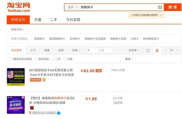Image resolution: width=182 pixels, height=119 pixels.
Task: Click suggested search 物联网卡流量
Action: [118, 39]
